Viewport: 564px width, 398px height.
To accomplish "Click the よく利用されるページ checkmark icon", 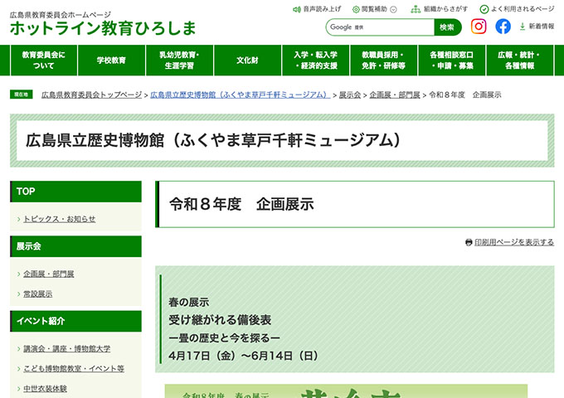I will click(484, 9).
